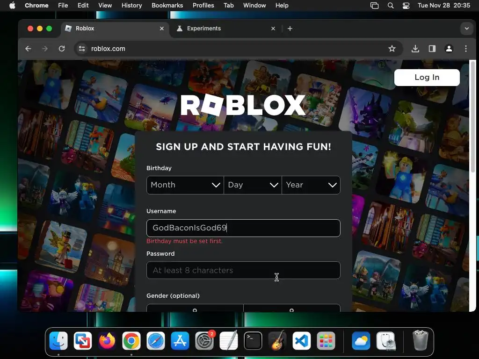The image size is (479, 359).
Task: Open the File menu
Action: tap(63, 5)
